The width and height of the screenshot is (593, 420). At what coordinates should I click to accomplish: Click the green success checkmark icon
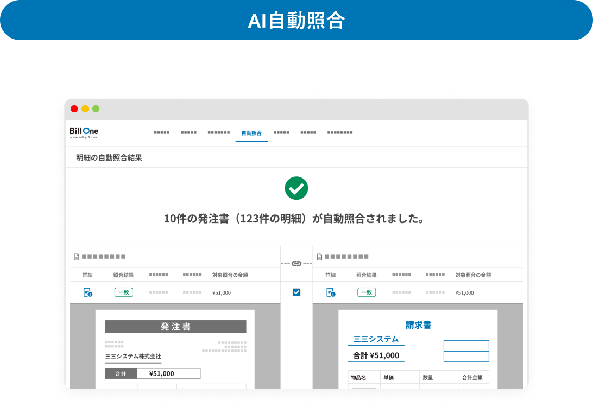click(x=296, y=188)
